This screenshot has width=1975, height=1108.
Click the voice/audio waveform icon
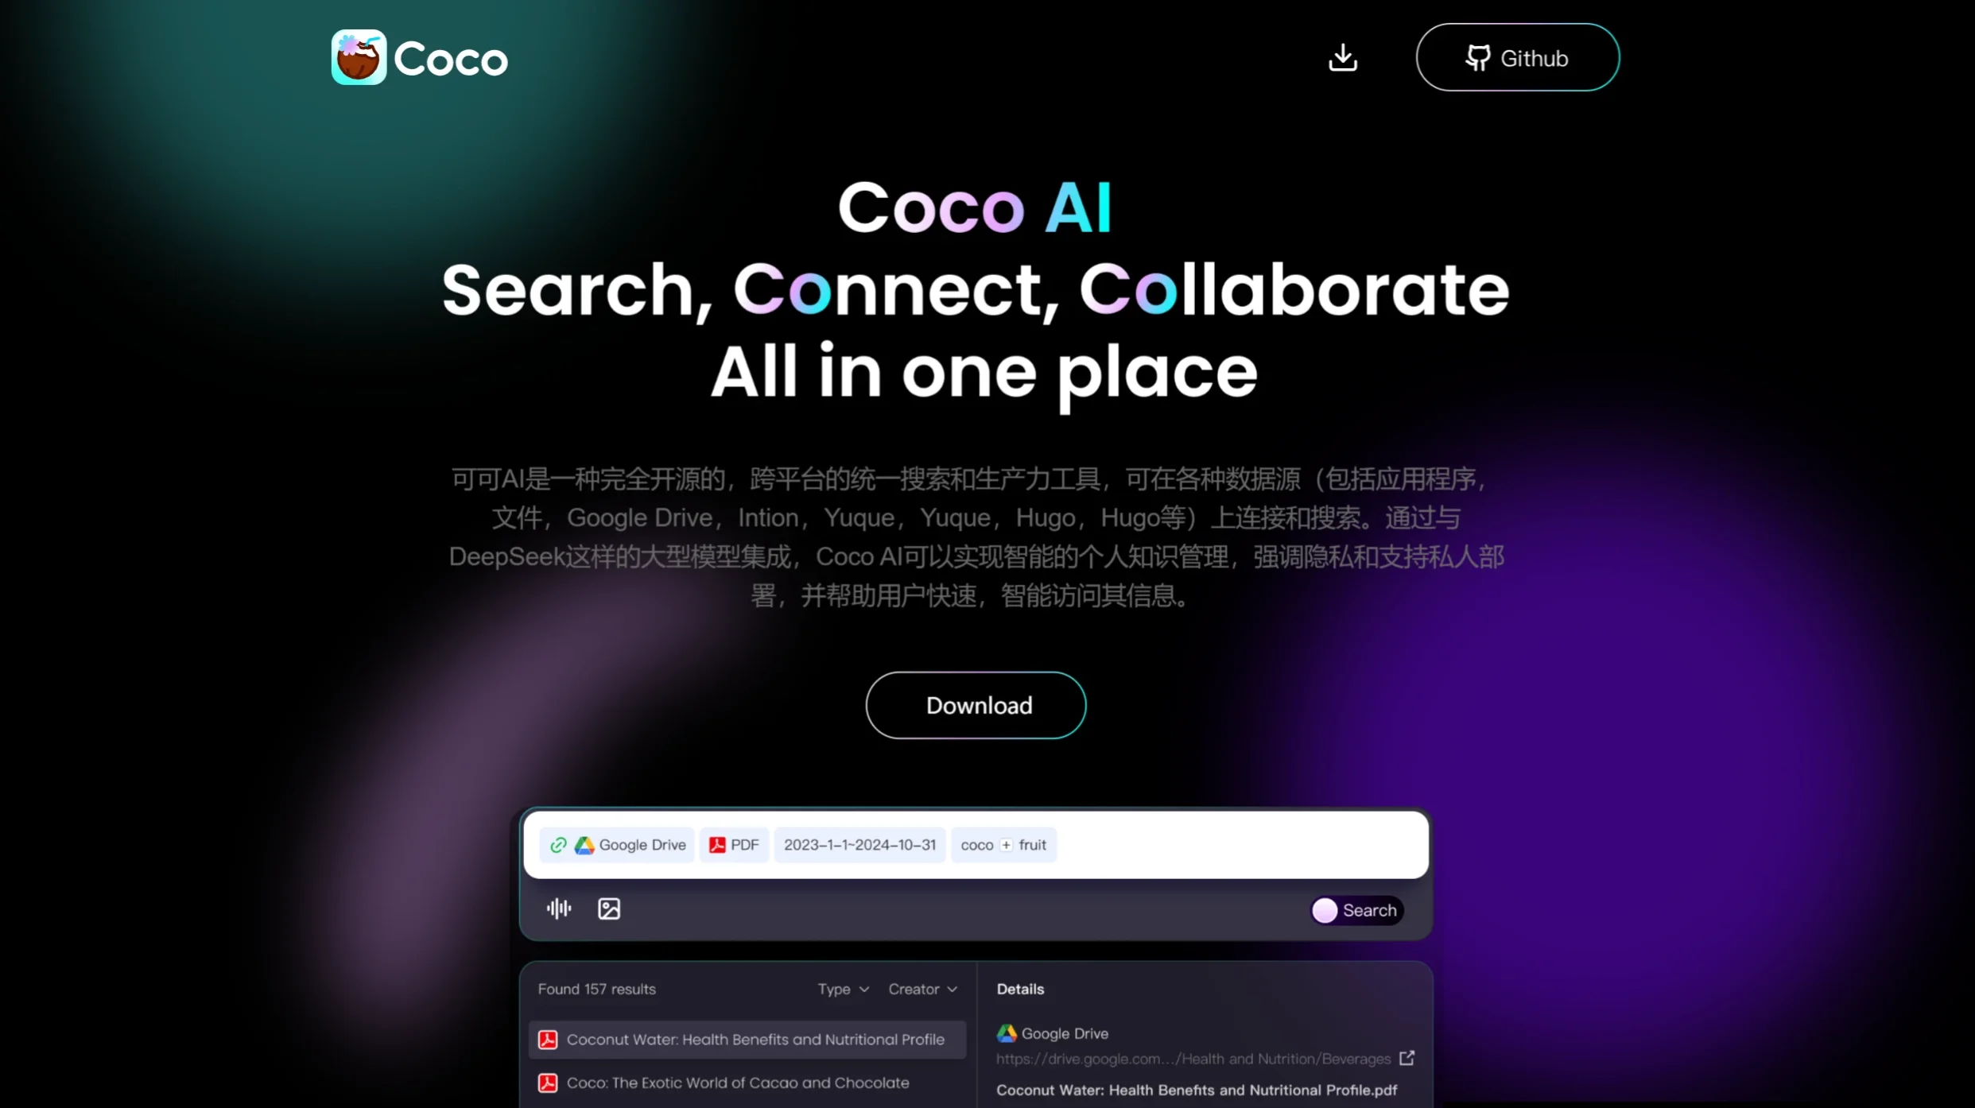click(559, 908)
